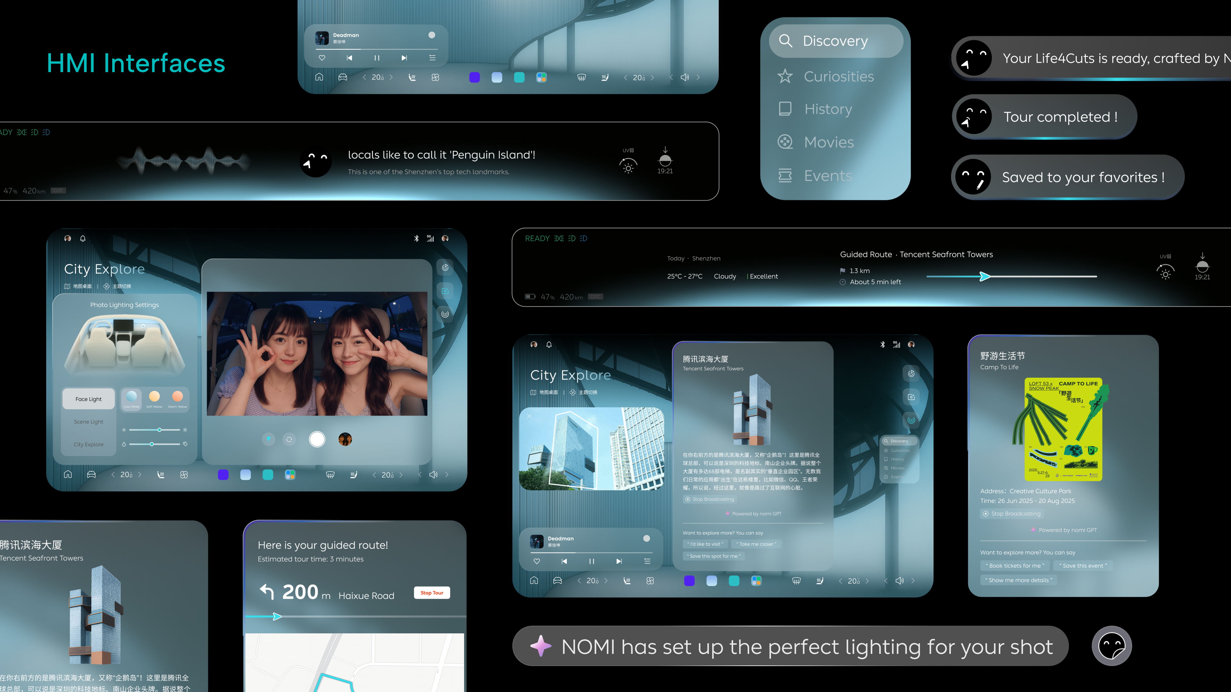Switch to the Scene Light tab
The width and height of the screenshot is (1231, 692).
coord(88,422)
